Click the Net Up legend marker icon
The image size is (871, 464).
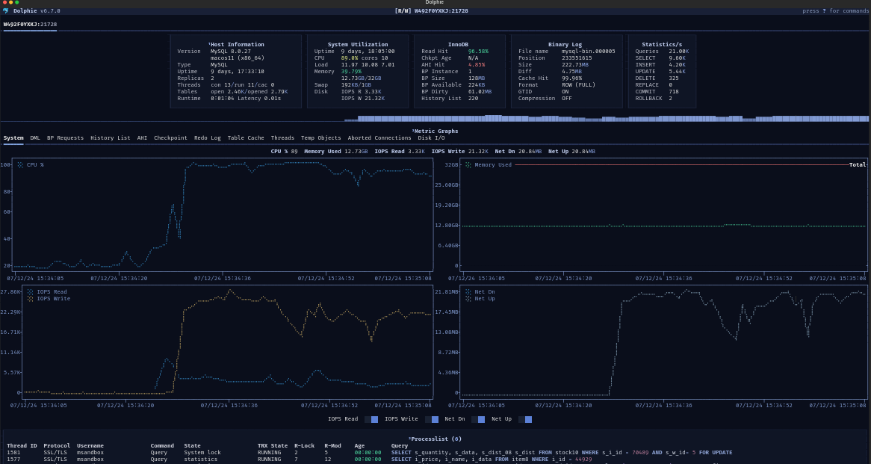tap(468, 299)
